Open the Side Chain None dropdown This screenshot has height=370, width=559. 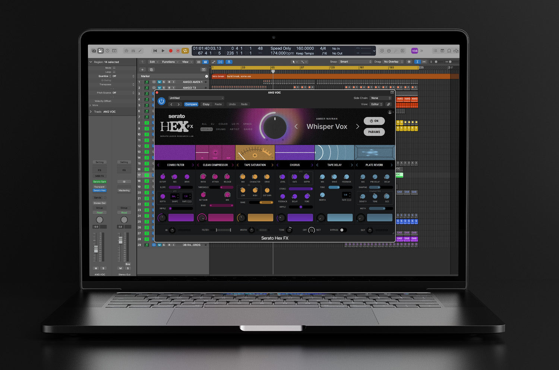381,98
